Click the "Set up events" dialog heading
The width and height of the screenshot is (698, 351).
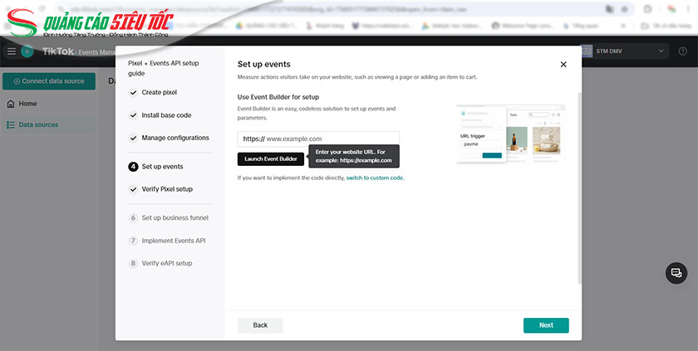point(264,65)
